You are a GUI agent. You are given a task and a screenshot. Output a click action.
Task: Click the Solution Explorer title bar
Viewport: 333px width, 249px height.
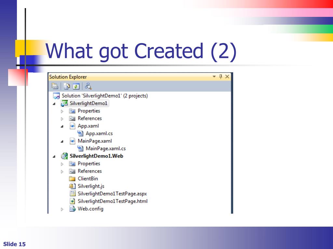click(x=140, y=77)
